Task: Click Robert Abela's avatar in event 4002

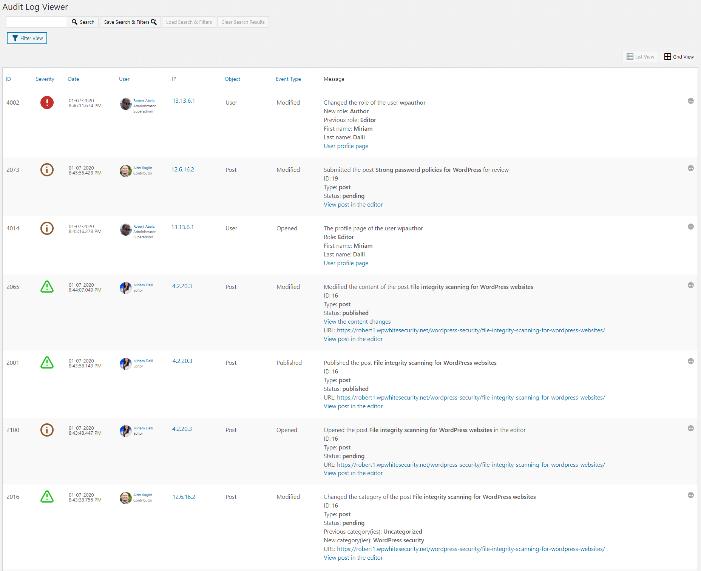Action: [125, 104]
